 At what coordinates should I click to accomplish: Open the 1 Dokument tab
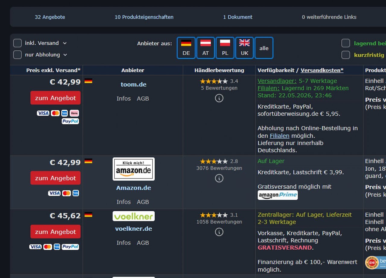tap(238, 17)
